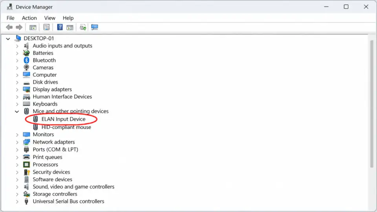Expand Universal Serial Bus controllers chevron
This screenshot has width=377, height=212.
tap(17, 202)
